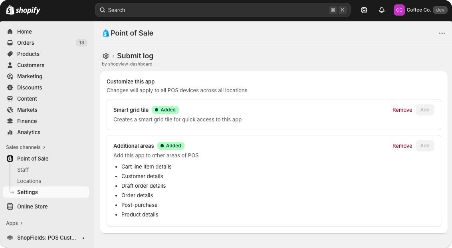This screenshot has height=248, width=452.
Task: Go to Customers
Action: click(x=30, y=65)
